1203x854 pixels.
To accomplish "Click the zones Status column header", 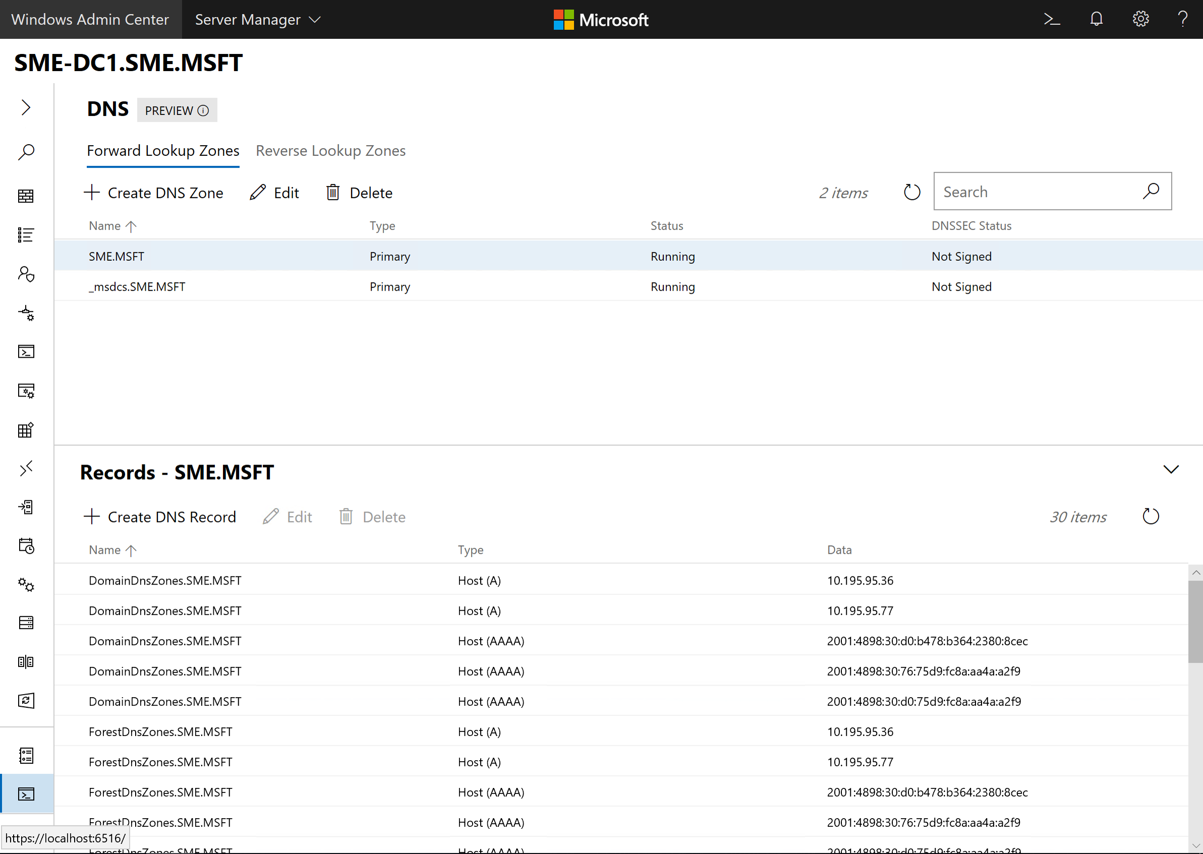I will pos(667,225).
